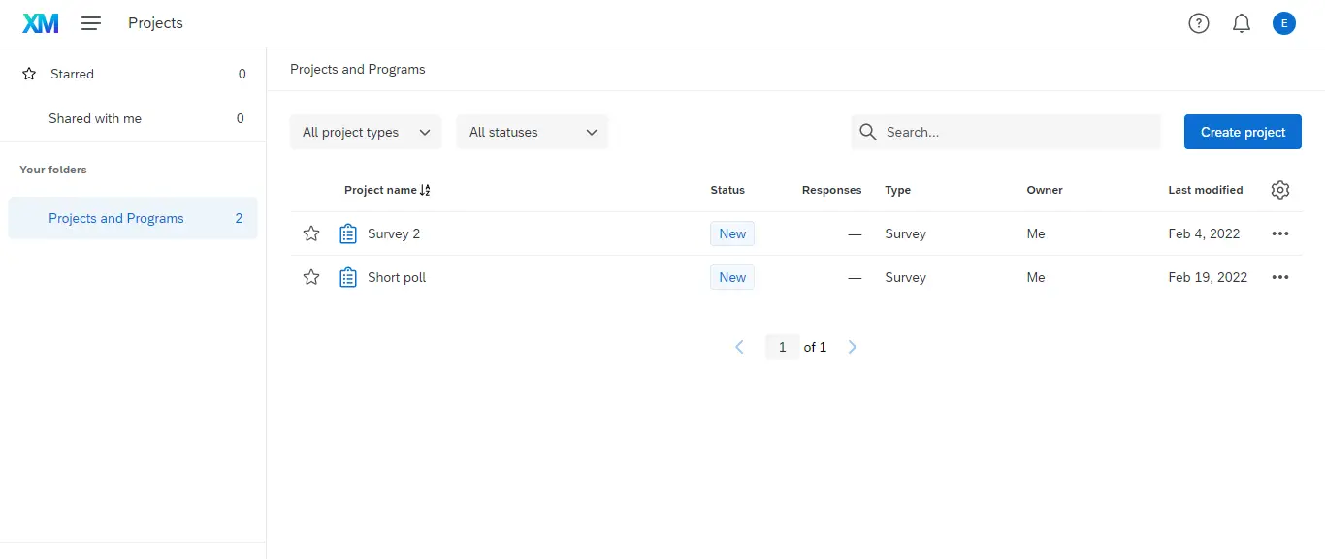Star the Short poll project

point(311,277)
